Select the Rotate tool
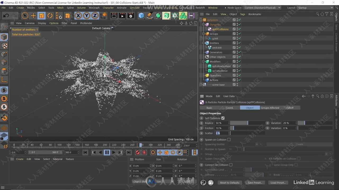339x190 pixels. (50, 16)
